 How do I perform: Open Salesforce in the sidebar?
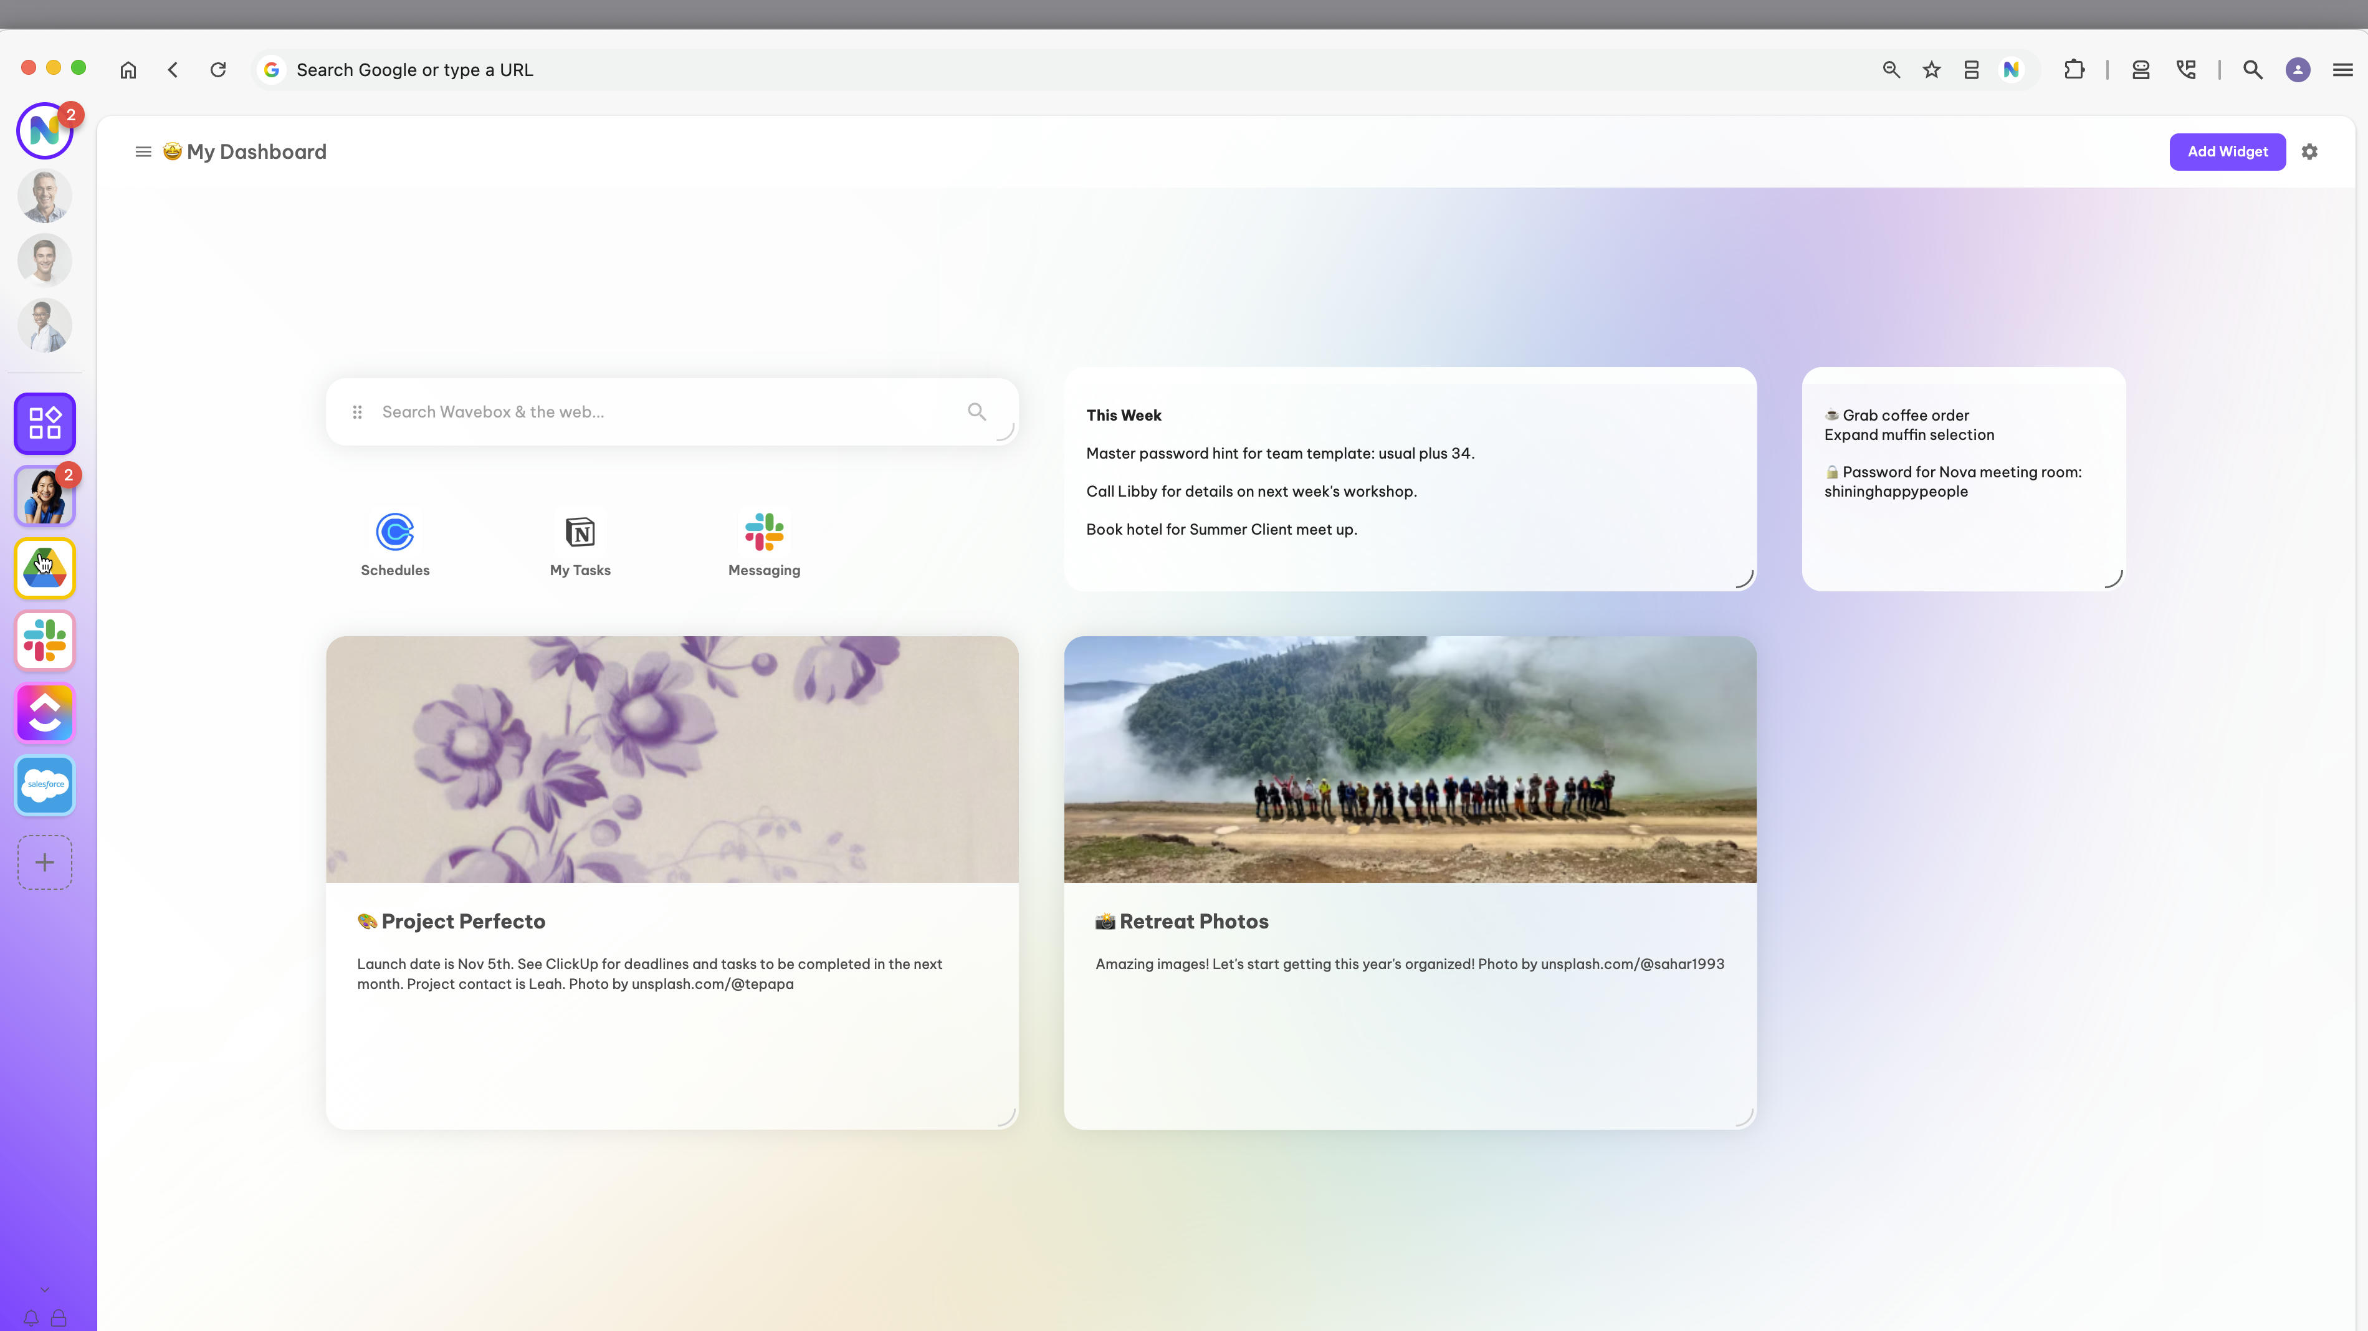pyautogui.click(x=45, y=785)
